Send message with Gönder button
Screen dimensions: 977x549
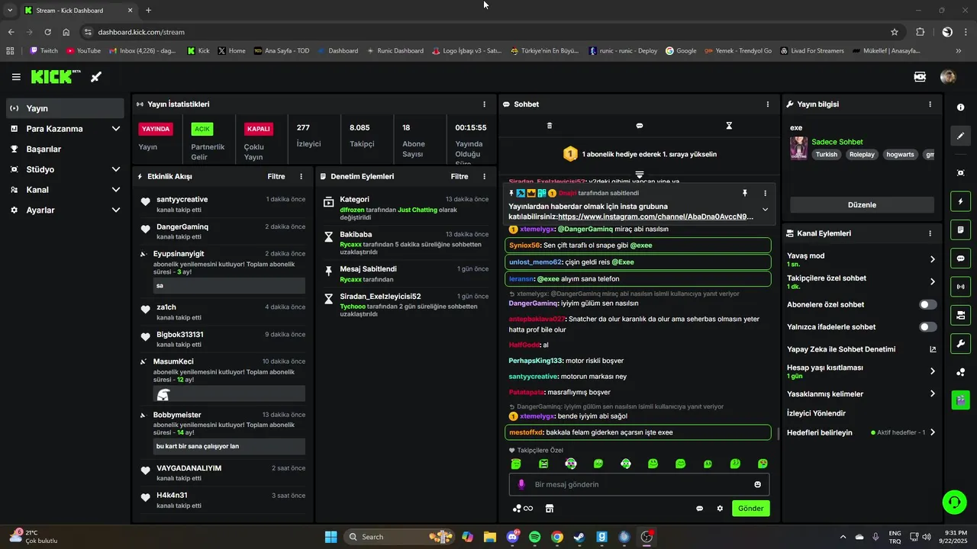pos(751,509)
